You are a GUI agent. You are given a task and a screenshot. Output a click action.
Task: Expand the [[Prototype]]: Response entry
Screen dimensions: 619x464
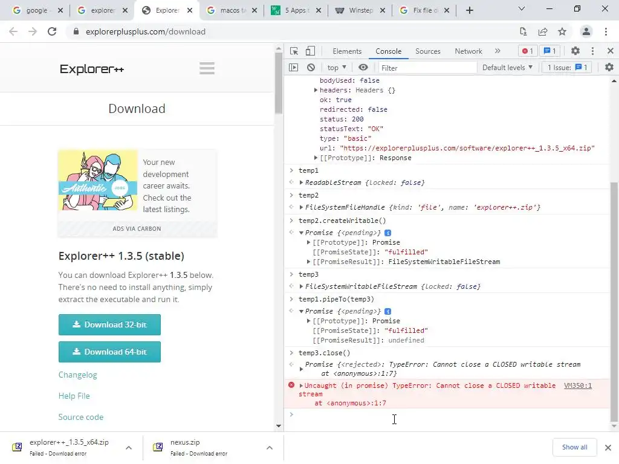pyautogui.click(x=316, y=158)
